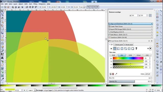This screenshot has width=163, height=92.
Task: Select the Pencil freehand tool
Action: (x=2, y=47)
